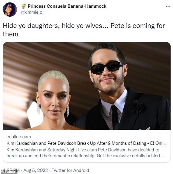Open the eonline.com domain link
This screenshot has width=173, height=174.
[x=19, y=137]
